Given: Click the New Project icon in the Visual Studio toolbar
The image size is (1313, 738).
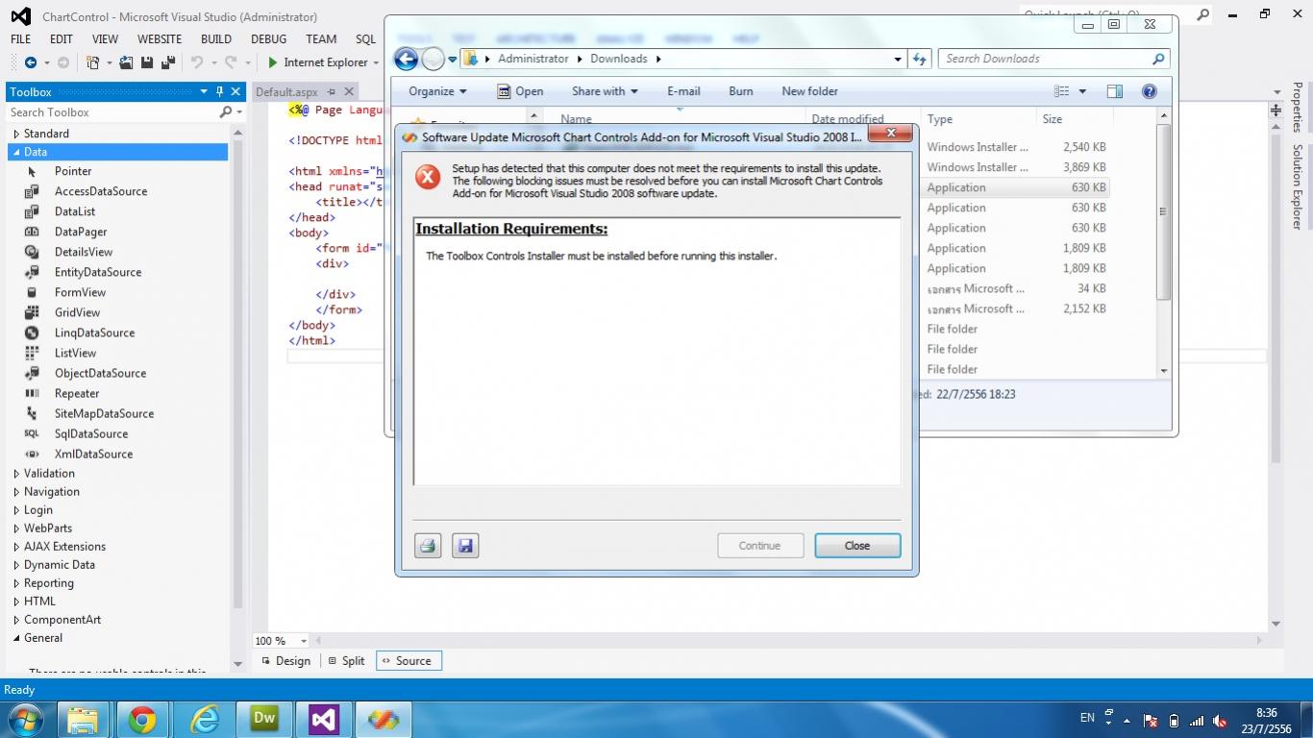Looking at the screenshot, I should [92, 62].
